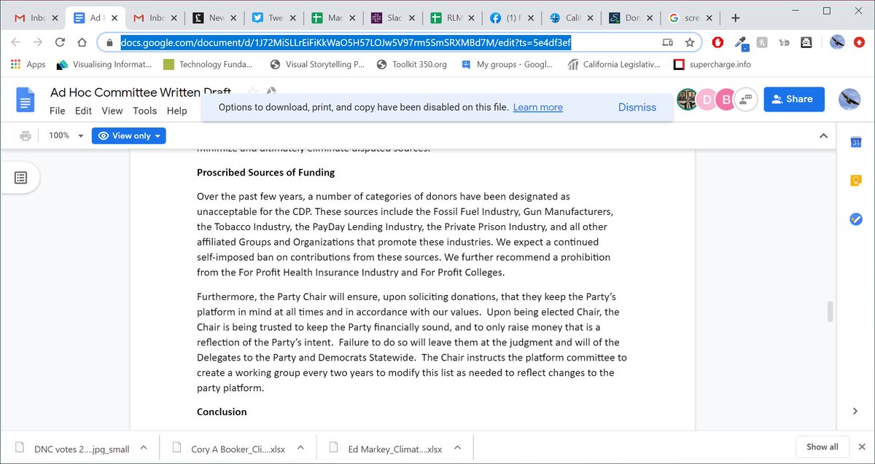875x464 pixels.
Task: Click the Conclusion heading in document
Action: pyautogui.click(x=222, y=412)
